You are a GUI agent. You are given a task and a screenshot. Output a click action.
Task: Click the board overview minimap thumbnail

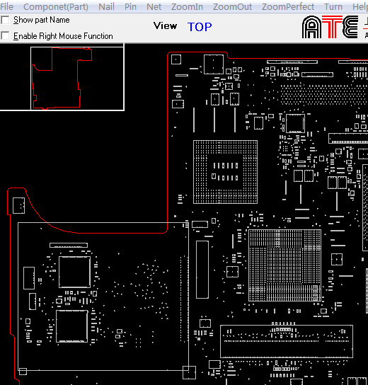tap(77, 79)
